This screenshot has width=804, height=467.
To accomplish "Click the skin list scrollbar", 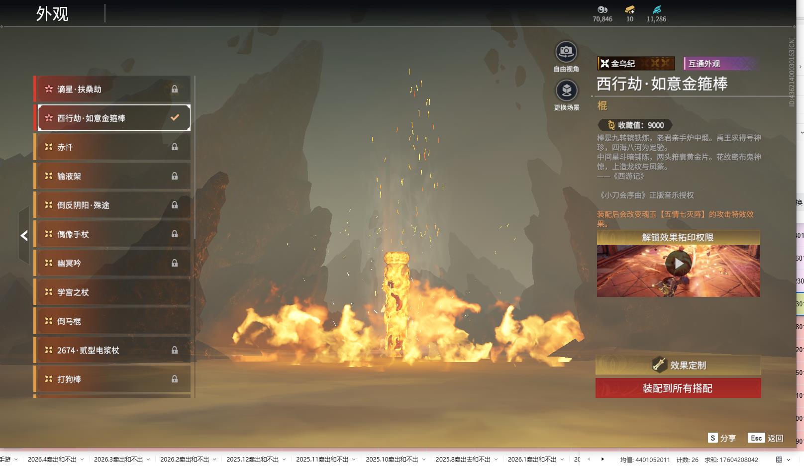I will point(194,159).
